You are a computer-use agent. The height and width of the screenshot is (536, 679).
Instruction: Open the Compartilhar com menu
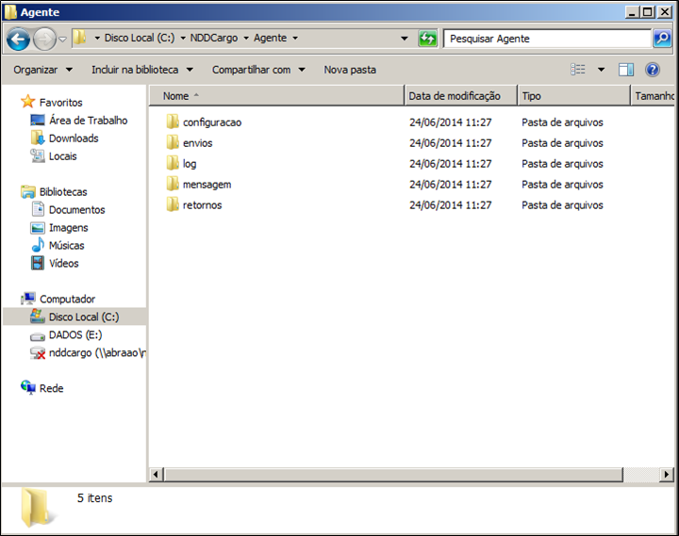pos(258,70)
